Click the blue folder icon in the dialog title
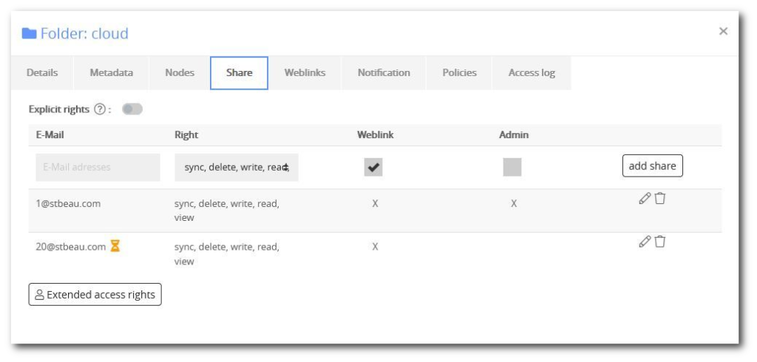The image size is (757, 362). [x=30, y=33]
